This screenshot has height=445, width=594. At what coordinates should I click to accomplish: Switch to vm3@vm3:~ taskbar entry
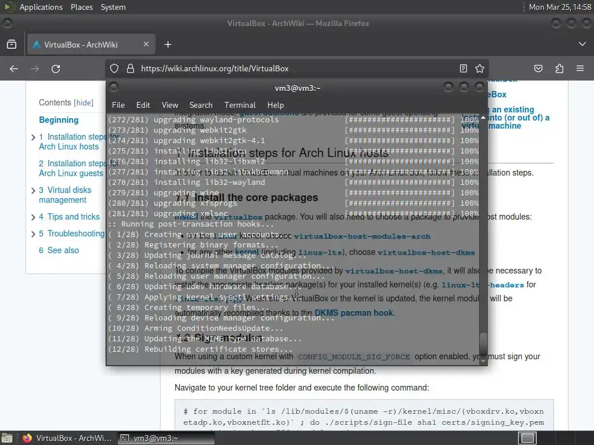(x=165, y=438)
